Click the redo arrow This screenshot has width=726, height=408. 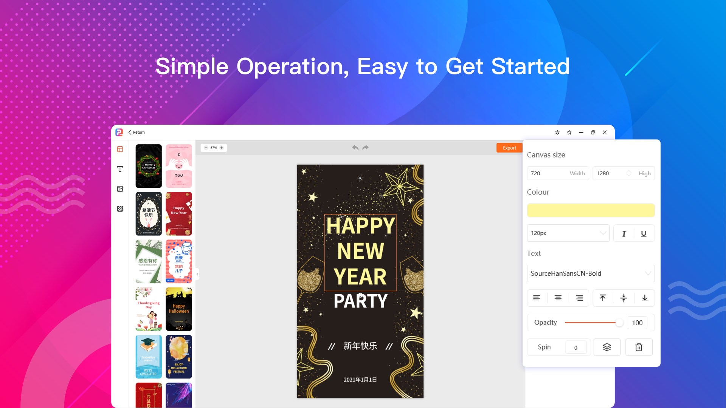click(x=365, y=148)
